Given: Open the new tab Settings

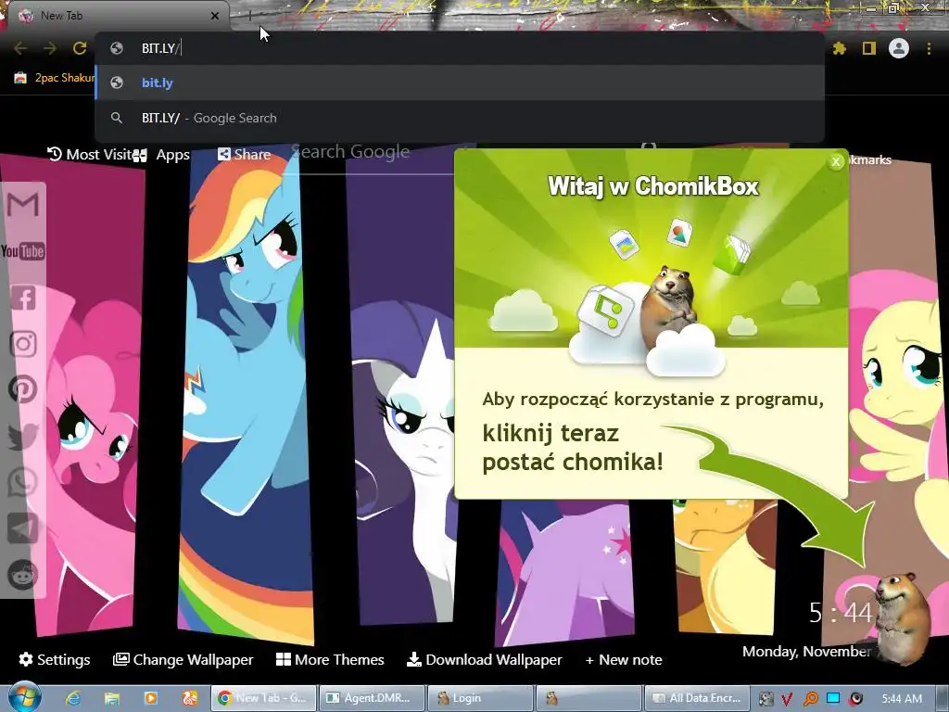Looking at the screenshot, I should click(54, 659).
